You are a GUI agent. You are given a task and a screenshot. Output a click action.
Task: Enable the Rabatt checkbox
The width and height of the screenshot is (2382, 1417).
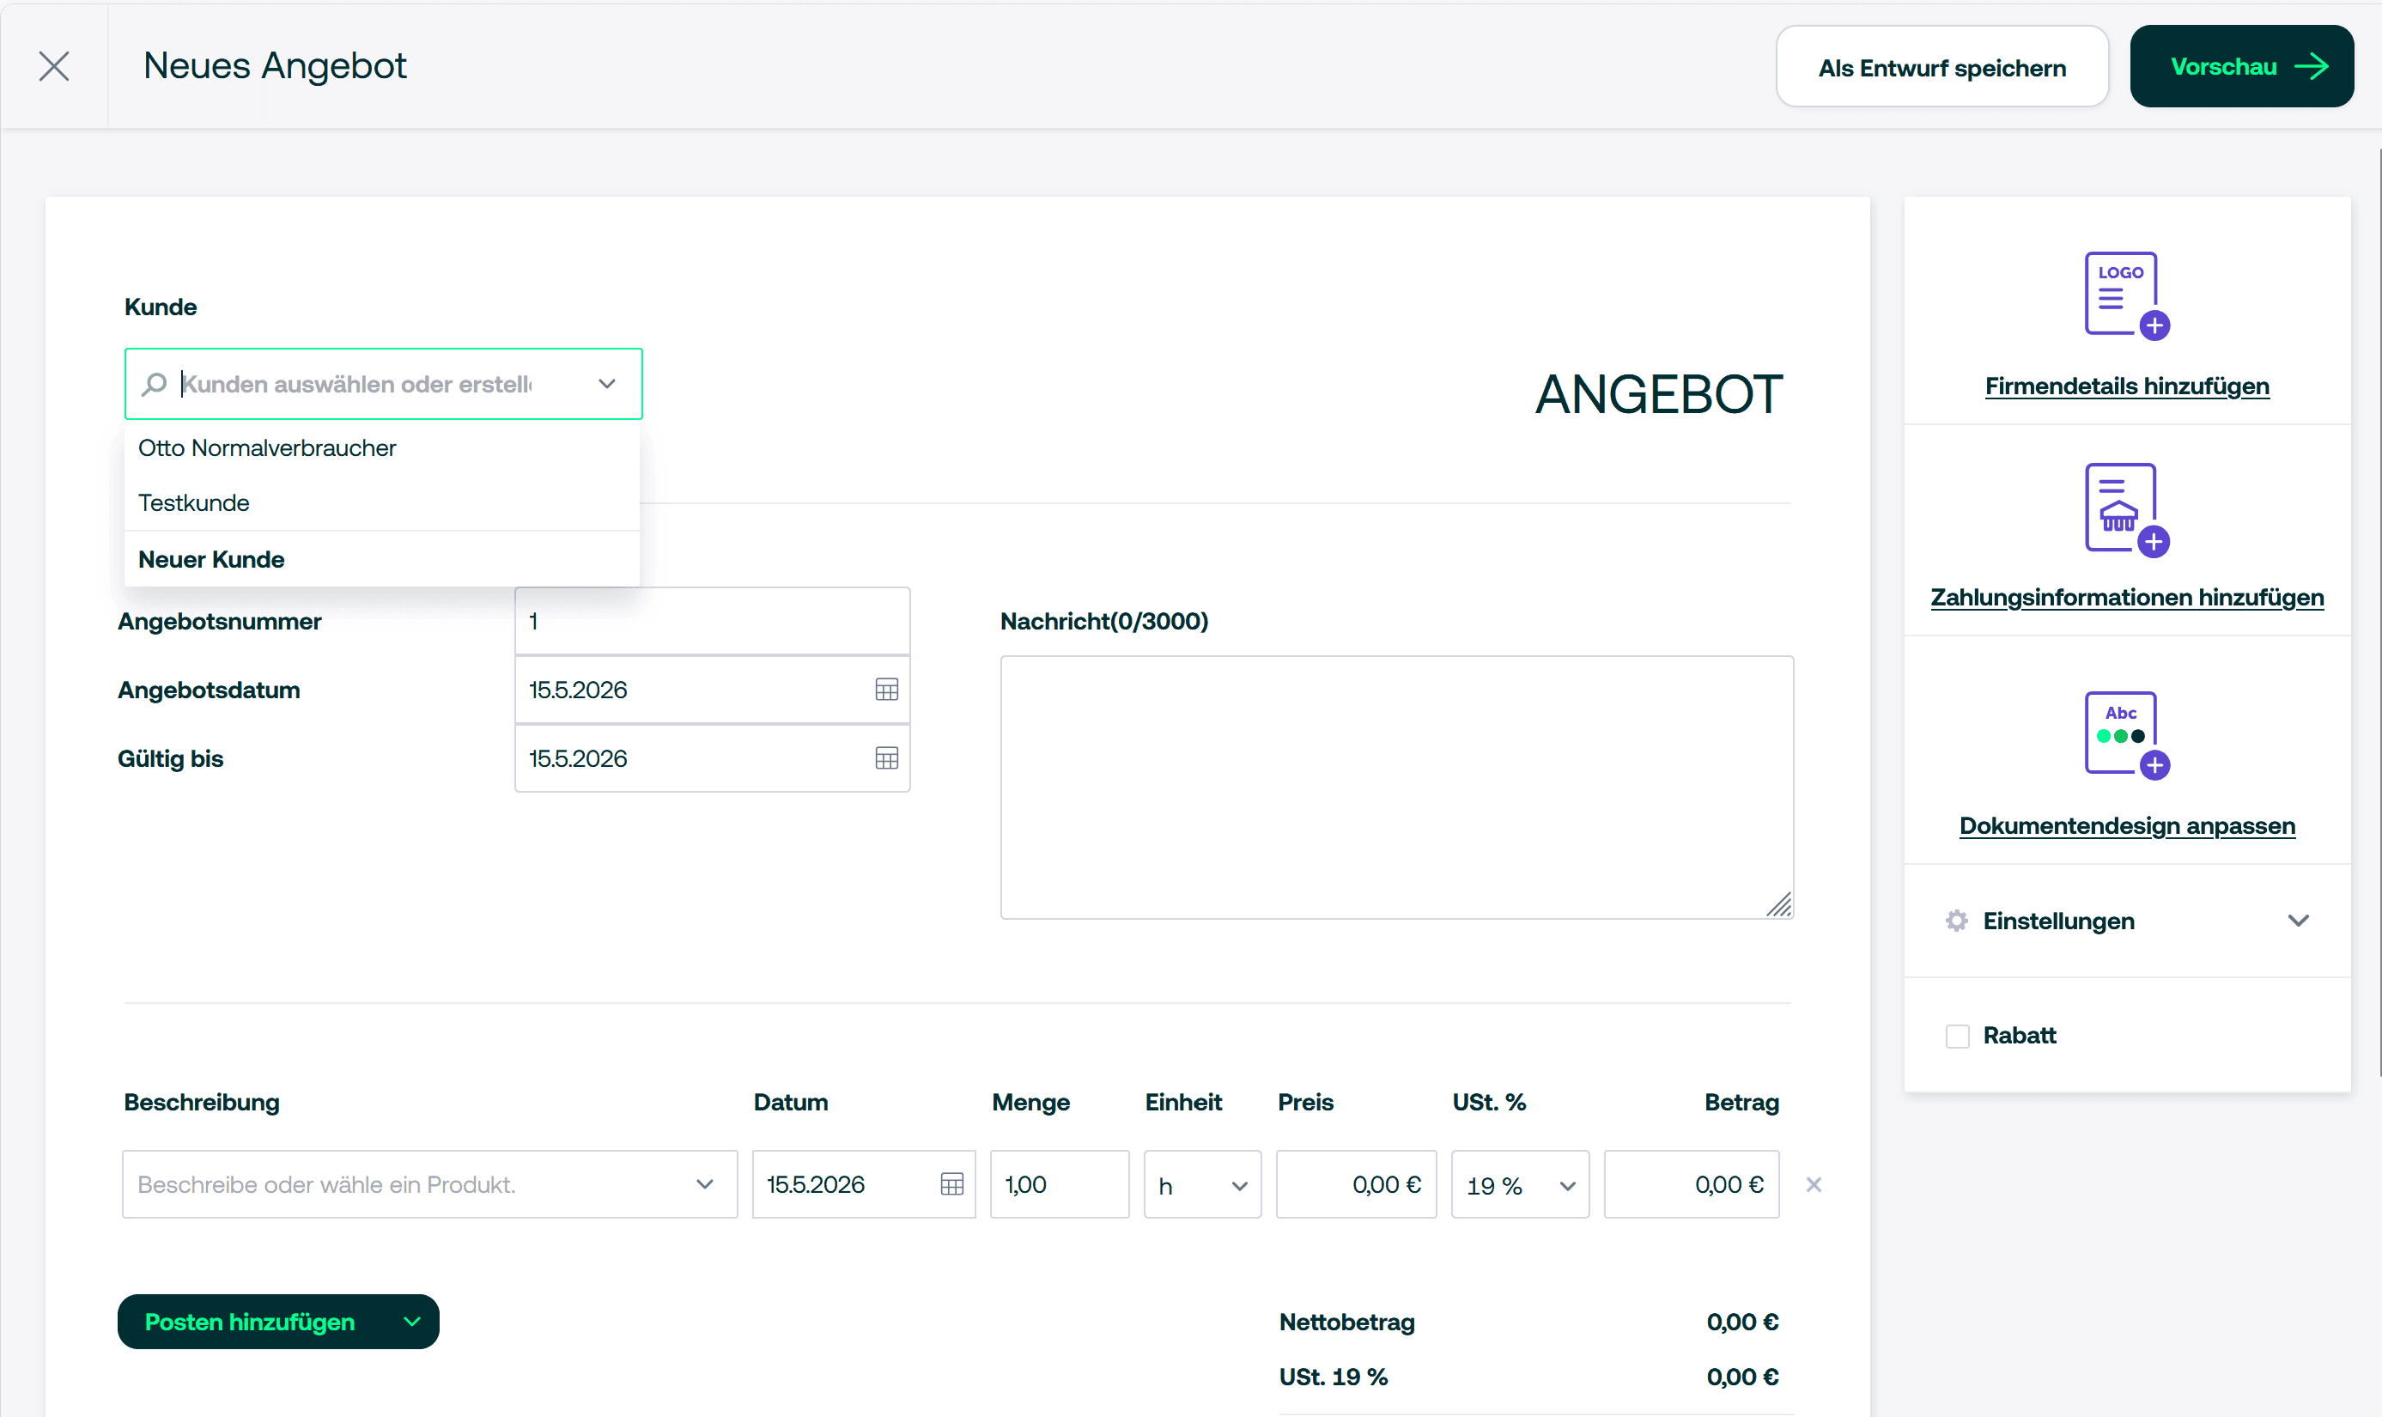click(x=1957, y=1036)
